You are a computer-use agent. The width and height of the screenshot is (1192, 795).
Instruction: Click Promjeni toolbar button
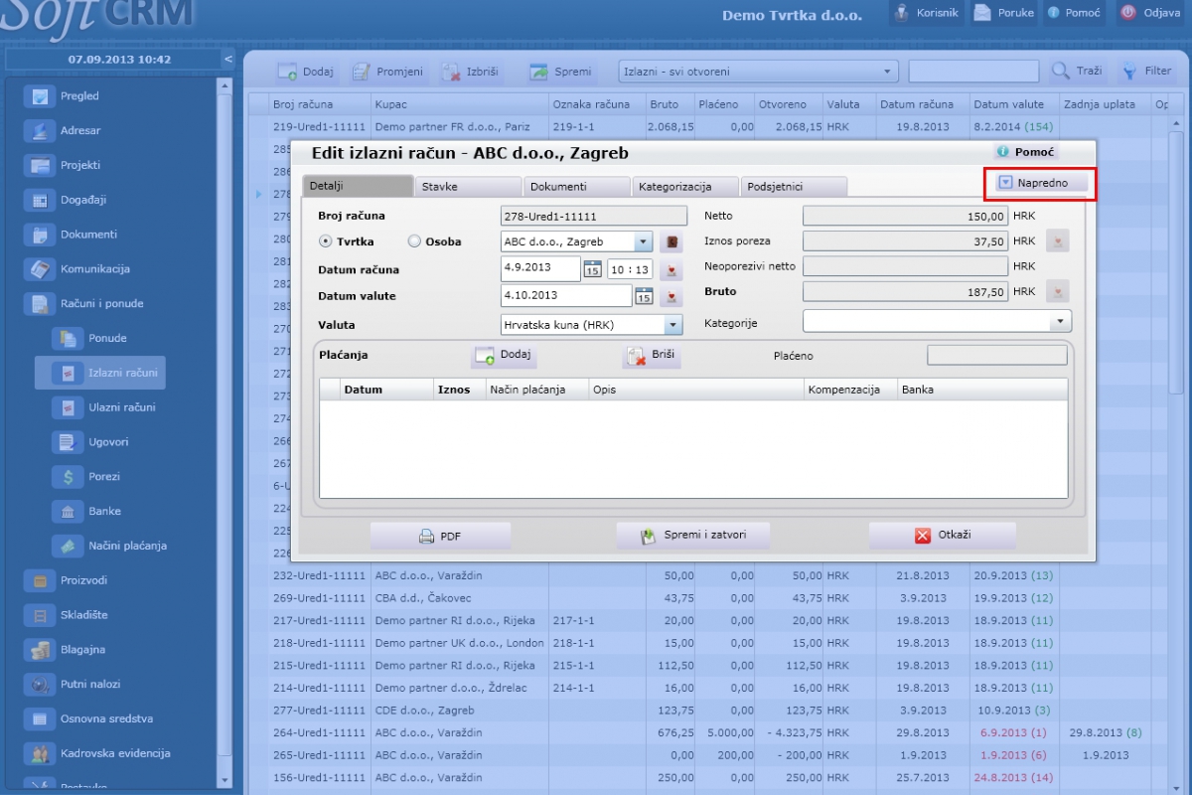click(388, 72)
